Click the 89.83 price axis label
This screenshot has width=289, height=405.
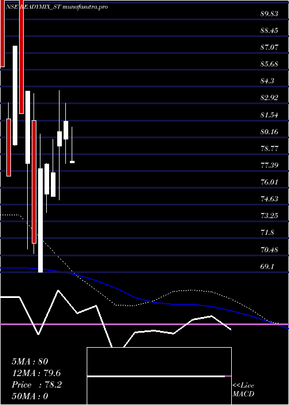point(269,14)
